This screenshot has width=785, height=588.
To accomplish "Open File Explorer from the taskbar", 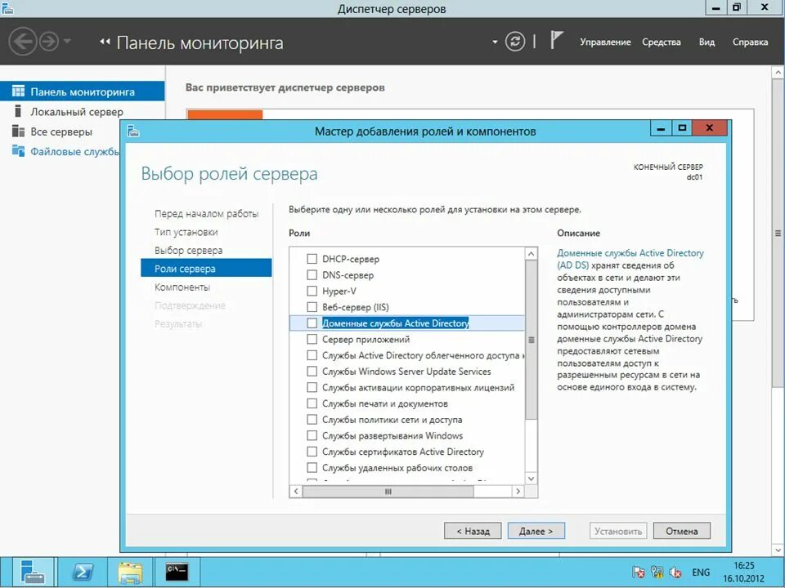I will coord(130,572).
